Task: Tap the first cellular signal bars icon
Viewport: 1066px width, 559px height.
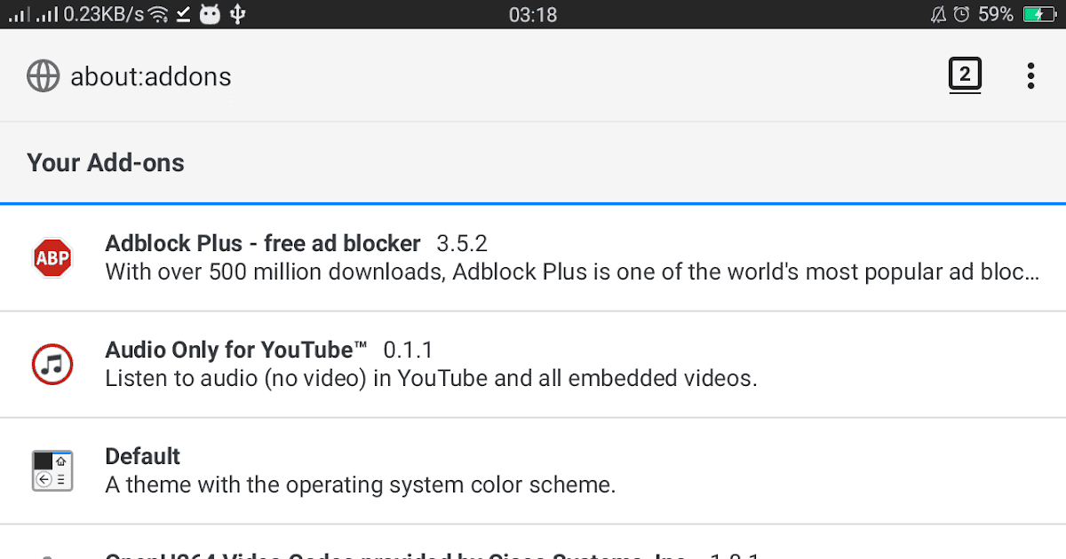Action: (19, 15)
